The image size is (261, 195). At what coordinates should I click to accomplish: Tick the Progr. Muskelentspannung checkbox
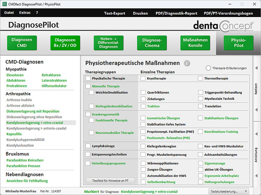[x=143, y=155]
